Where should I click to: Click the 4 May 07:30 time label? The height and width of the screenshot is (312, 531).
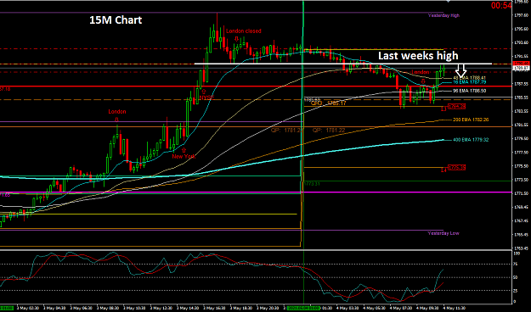[x=401, y=309]
